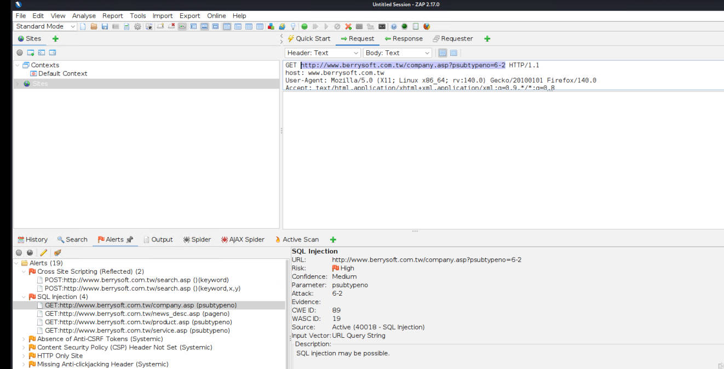Click the import context icon in Sites panel
The height and width of the screenshot is (369, 724).
[42, 53]
